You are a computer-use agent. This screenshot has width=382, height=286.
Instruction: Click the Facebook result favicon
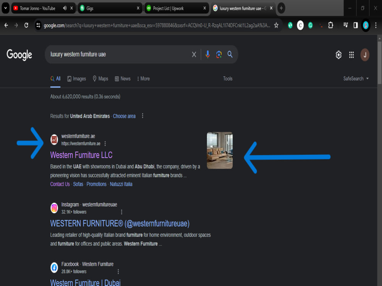tap(54, 268)
